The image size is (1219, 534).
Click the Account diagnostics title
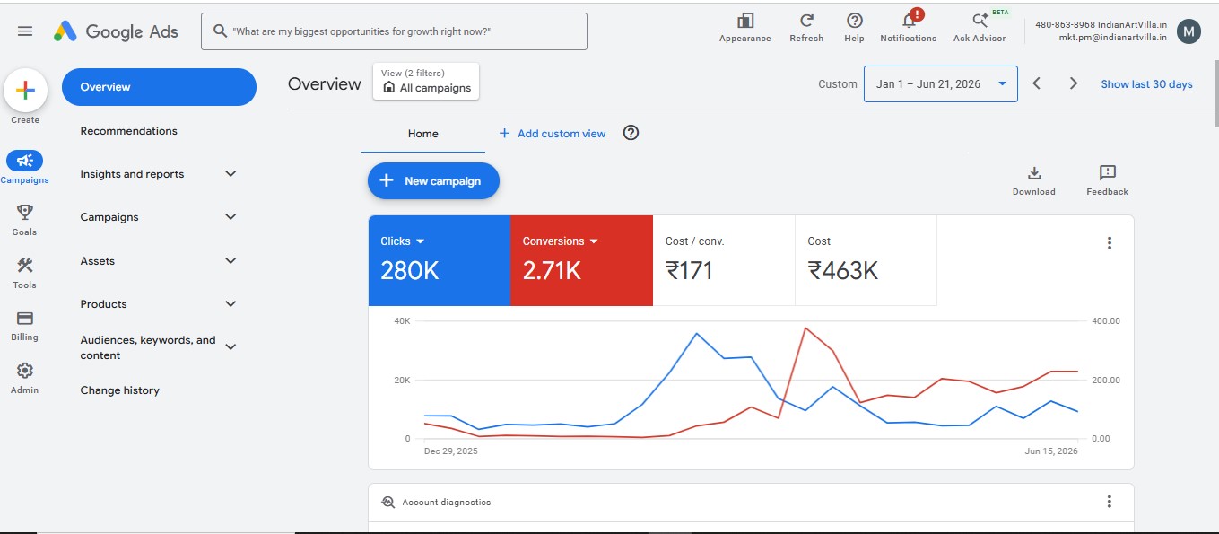[447, 503]
